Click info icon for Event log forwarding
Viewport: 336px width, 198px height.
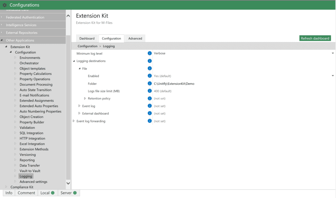click(x=150, y=121)
